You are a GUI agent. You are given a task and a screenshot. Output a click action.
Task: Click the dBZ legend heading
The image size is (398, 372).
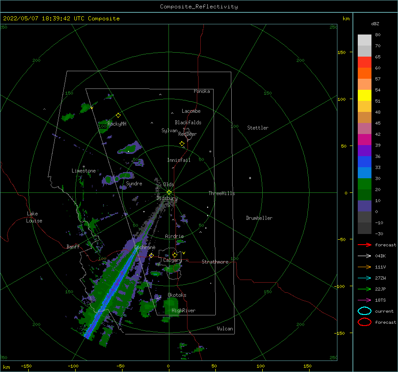(375, 23)
